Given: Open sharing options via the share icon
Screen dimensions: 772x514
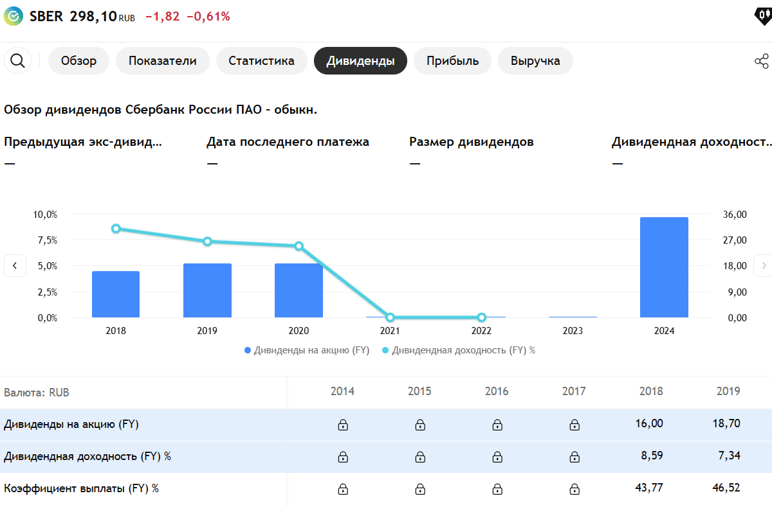Looking at the screenshot, I should 762,61.
